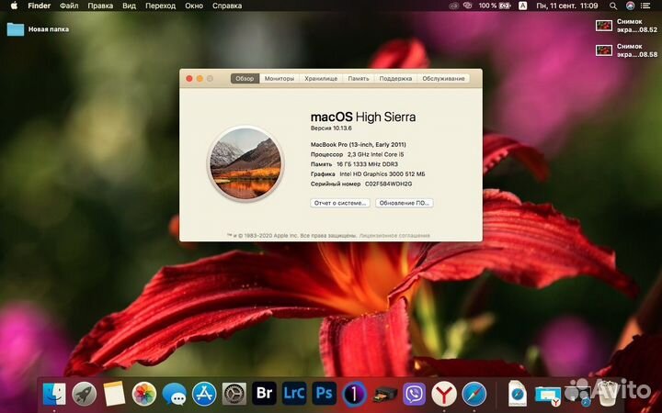The image size is (662, 413).
Task: Launch Viber from the Dock
Action: [414, 394]
